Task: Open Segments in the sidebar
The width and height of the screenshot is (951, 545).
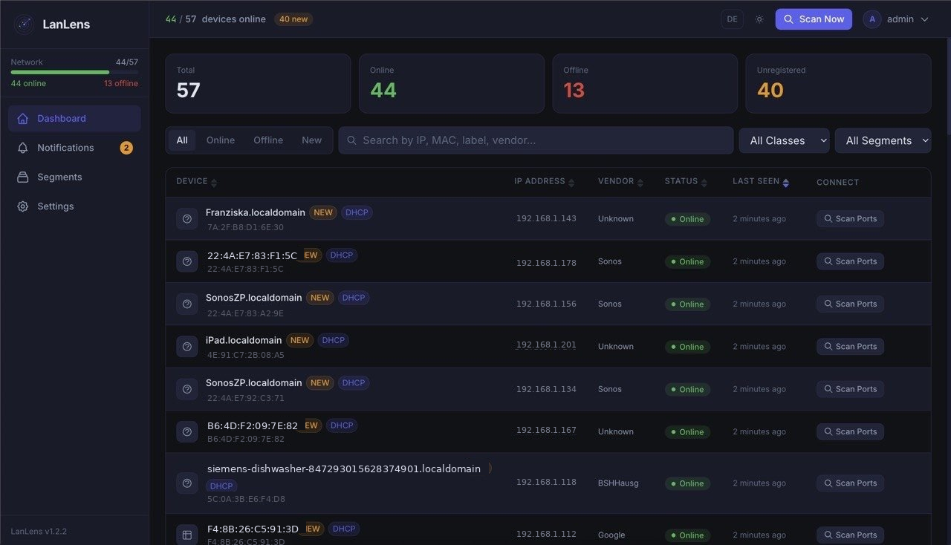Action: point(74,177)
